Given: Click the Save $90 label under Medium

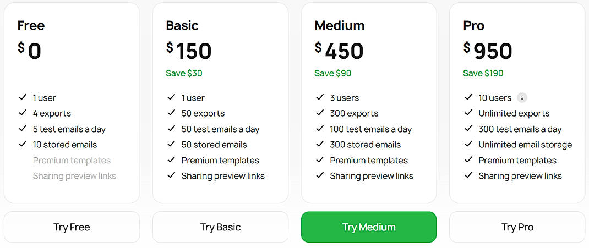Looking at the screenshot, I should point(332,73).
